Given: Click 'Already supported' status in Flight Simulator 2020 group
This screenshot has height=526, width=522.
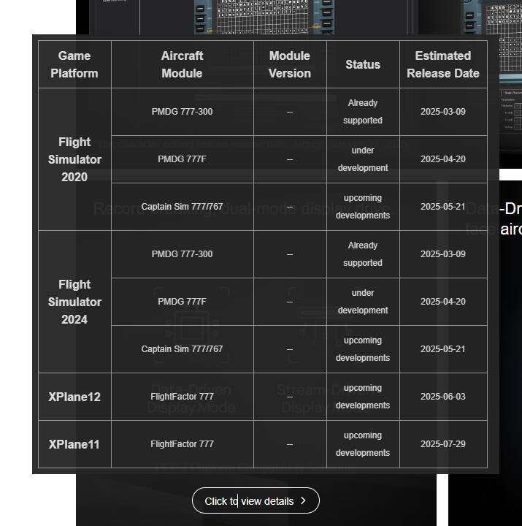Looking at the screenshot, I should point(363,112).
